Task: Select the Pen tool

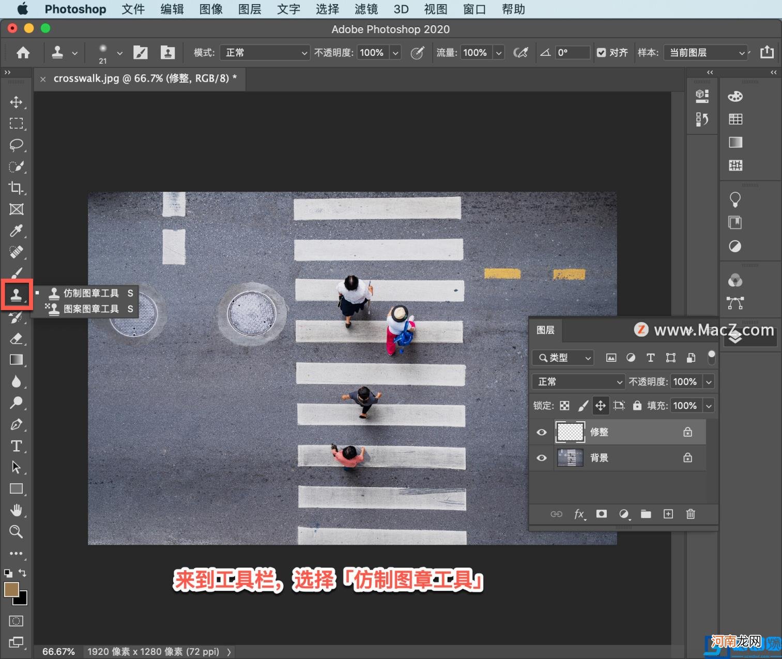Action: coord(16,424)
